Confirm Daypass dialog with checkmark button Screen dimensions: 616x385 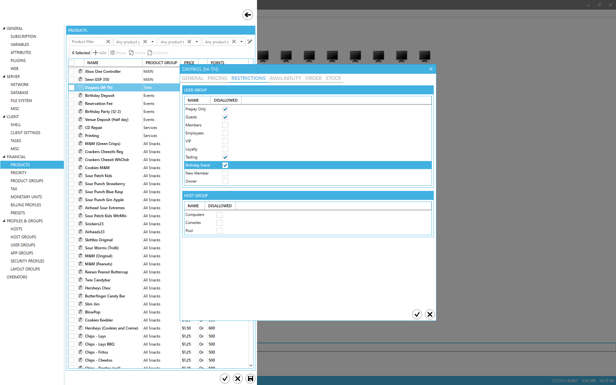click(417, 314)
